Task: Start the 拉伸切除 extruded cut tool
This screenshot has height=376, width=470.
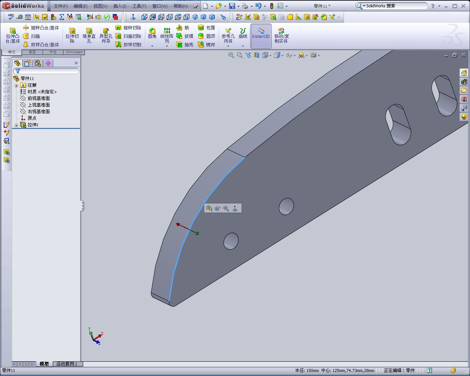Action: pos(72,36)
